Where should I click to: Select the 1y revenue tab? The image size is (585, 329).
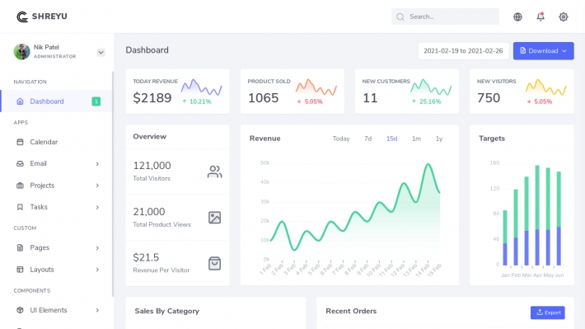(x=439, y=139)
